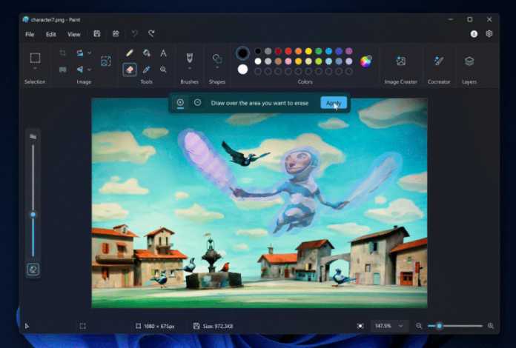Expand the Shapes gallery dropdown

pos(217,69)
